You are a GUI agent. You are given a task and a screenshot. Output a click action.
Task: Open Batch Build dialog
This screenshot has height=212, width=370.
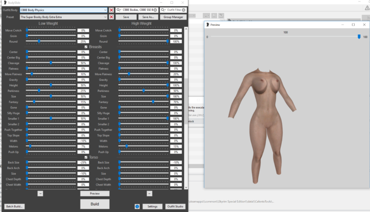point(14,207)
